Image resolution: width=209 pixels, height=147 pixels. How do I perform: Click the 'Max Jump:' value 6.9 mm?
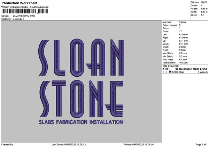coord(183,60)
